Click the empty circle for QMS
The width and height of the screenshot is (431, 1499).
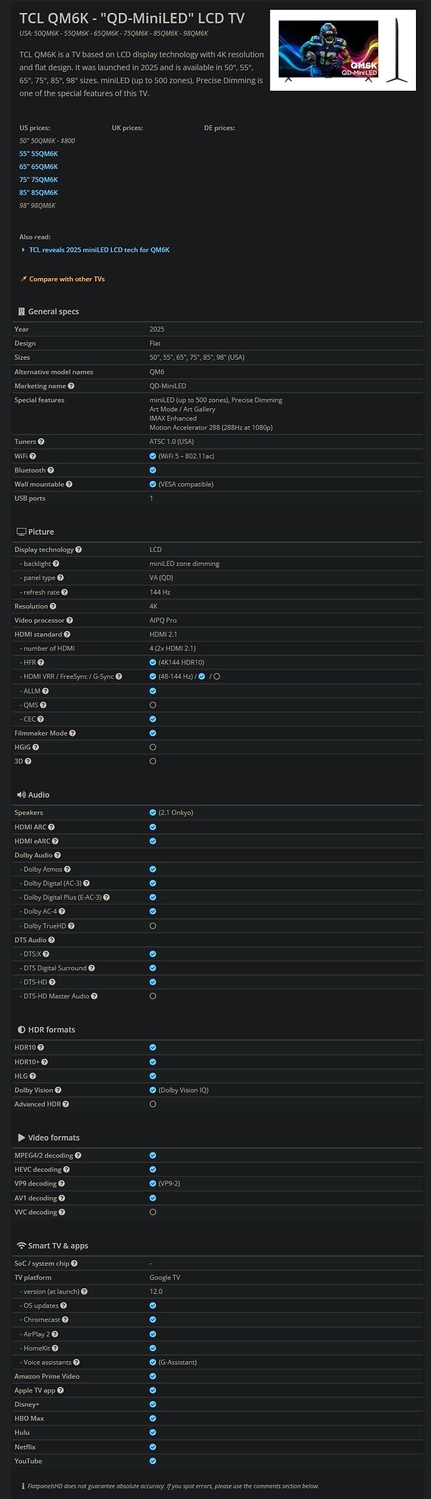coord(153,705)
